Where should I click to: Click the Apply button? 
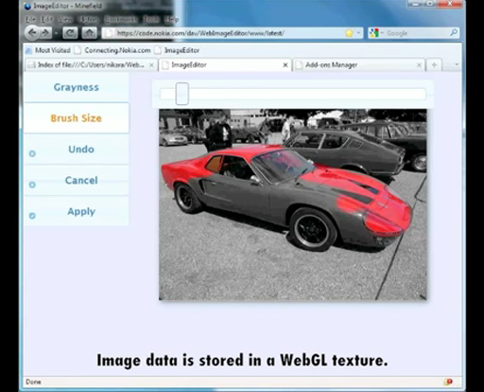click(77, 211)
